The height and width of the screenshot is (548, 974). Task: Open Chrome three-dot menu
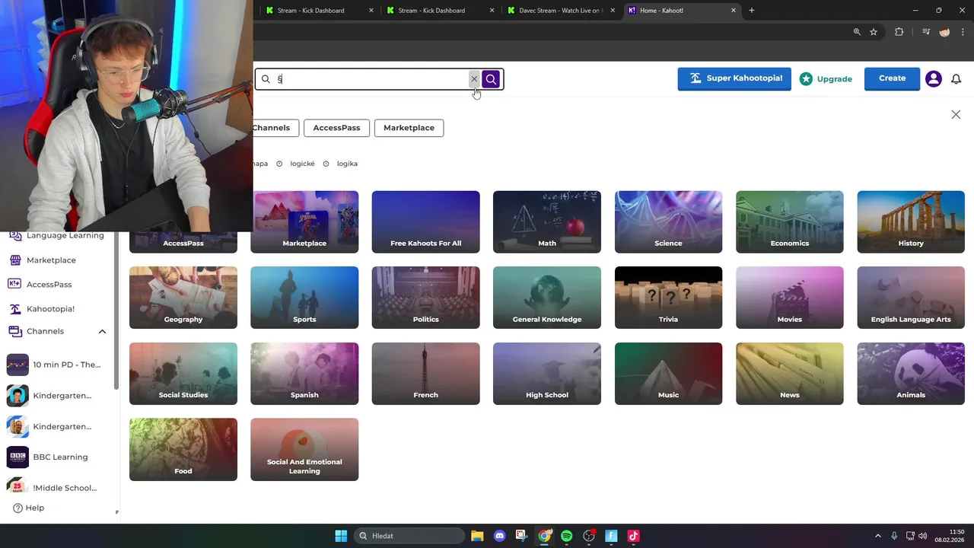(x=963, y=32)
